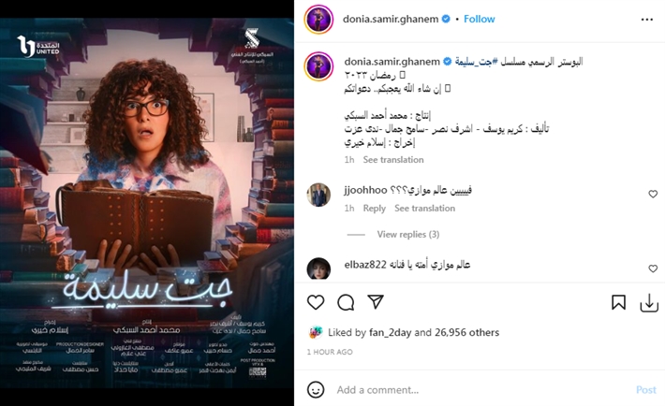This screenshot has width=665, height=406.
Task: Open comment bubble icon below post
Action: [x=346, y=302]
